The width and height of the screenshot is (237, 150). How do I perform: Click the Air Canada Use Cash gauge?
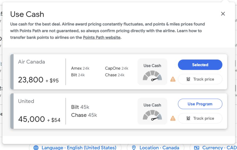click(152, 72)
